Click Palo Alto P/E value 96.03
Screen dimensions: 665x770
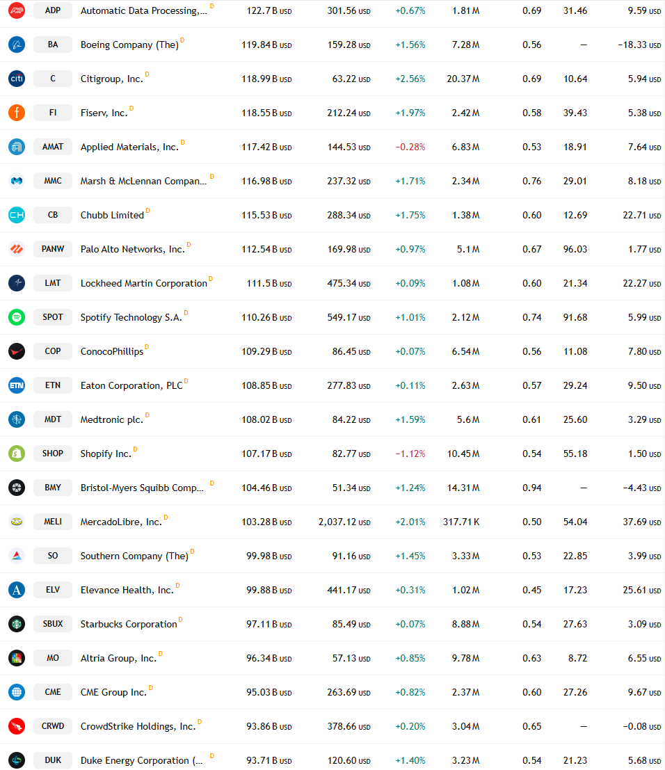click(x=575, y=249)
